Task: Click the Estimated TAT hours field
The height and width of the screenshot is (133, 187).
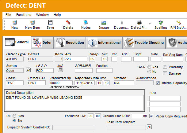Action: tap(90, 116)
